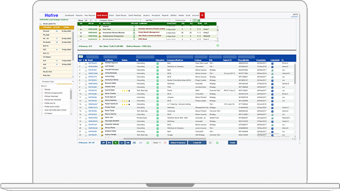Click the green Excel export icon below vacancy list
This screenshot has width=340, height=191.
pos(218,45)
